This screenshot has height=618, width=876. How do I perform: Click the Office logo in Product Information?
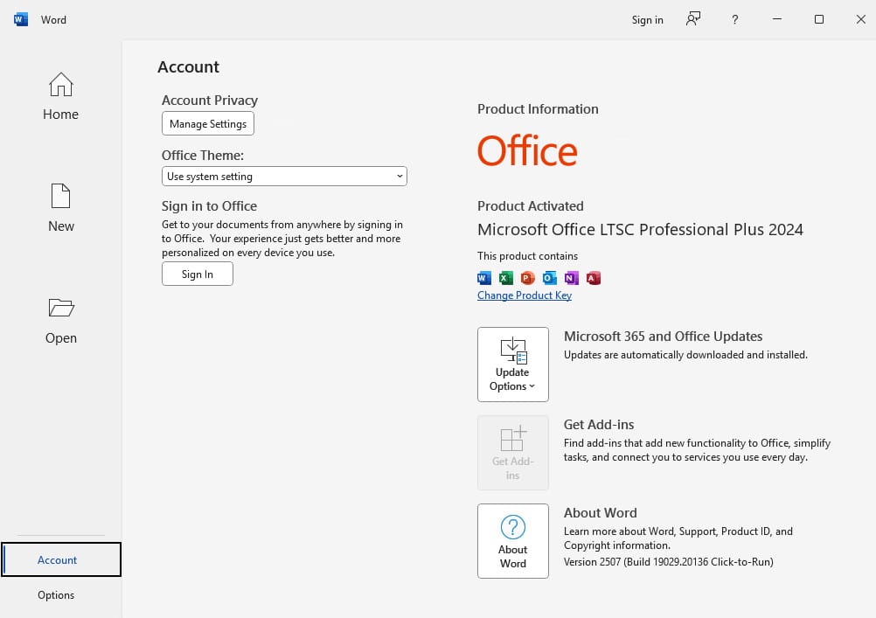point(527,151)
